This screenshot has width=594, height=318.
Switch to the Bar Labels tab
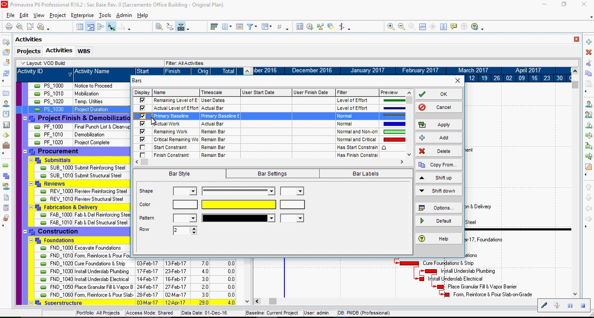[x=366, y=174]
